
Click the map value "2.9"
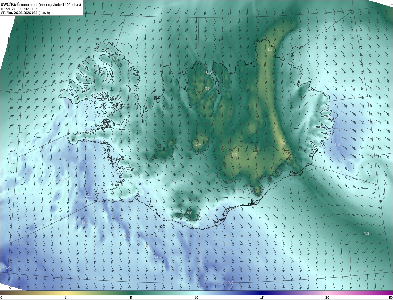234,155
